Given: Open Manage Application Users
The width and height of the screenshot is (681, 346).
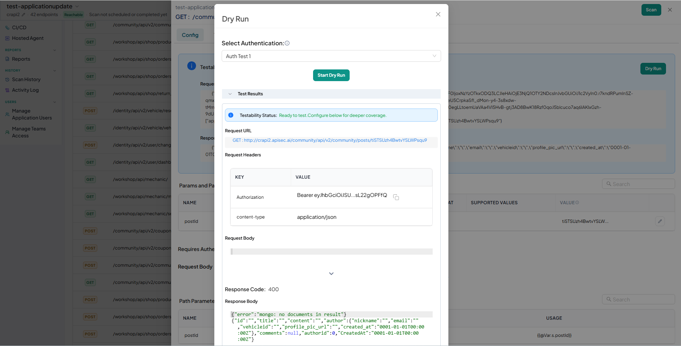Looking at the screenshot, I should click(x=32, y=114).
